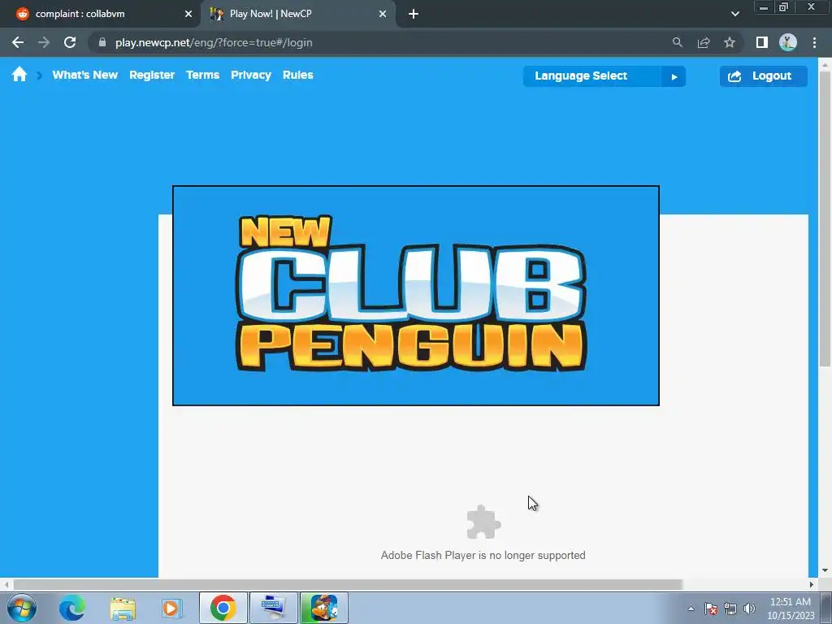Open Chrome three-dot menu
The height and width of the screenshot is (624, 832).
coord(814,42)
